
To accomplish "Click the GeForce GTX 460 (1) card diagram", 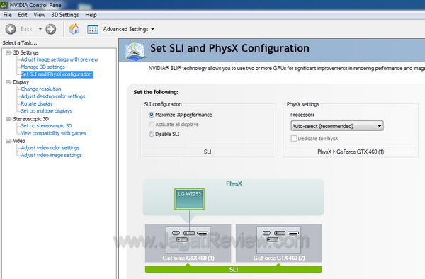I will coord(188,243).
